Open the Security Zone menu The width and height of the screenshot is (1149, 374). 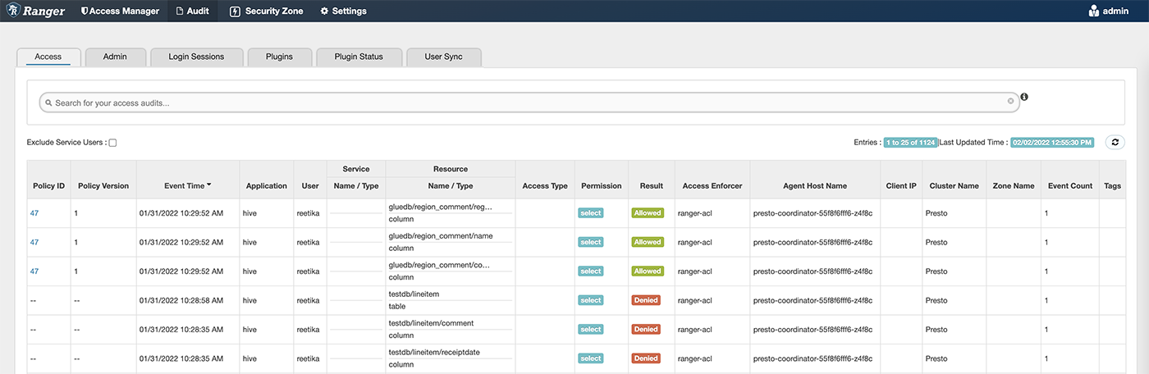pyautogui.click(x=266, y=11)
